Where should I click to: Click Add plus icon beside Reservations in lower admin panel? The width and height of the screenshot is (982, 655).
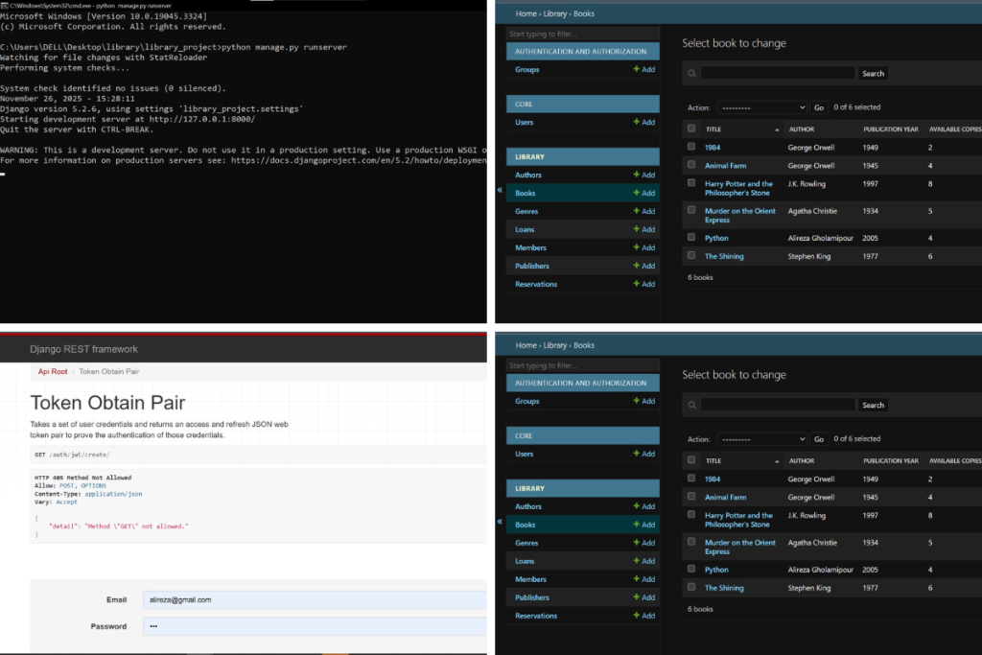[636, 617]
